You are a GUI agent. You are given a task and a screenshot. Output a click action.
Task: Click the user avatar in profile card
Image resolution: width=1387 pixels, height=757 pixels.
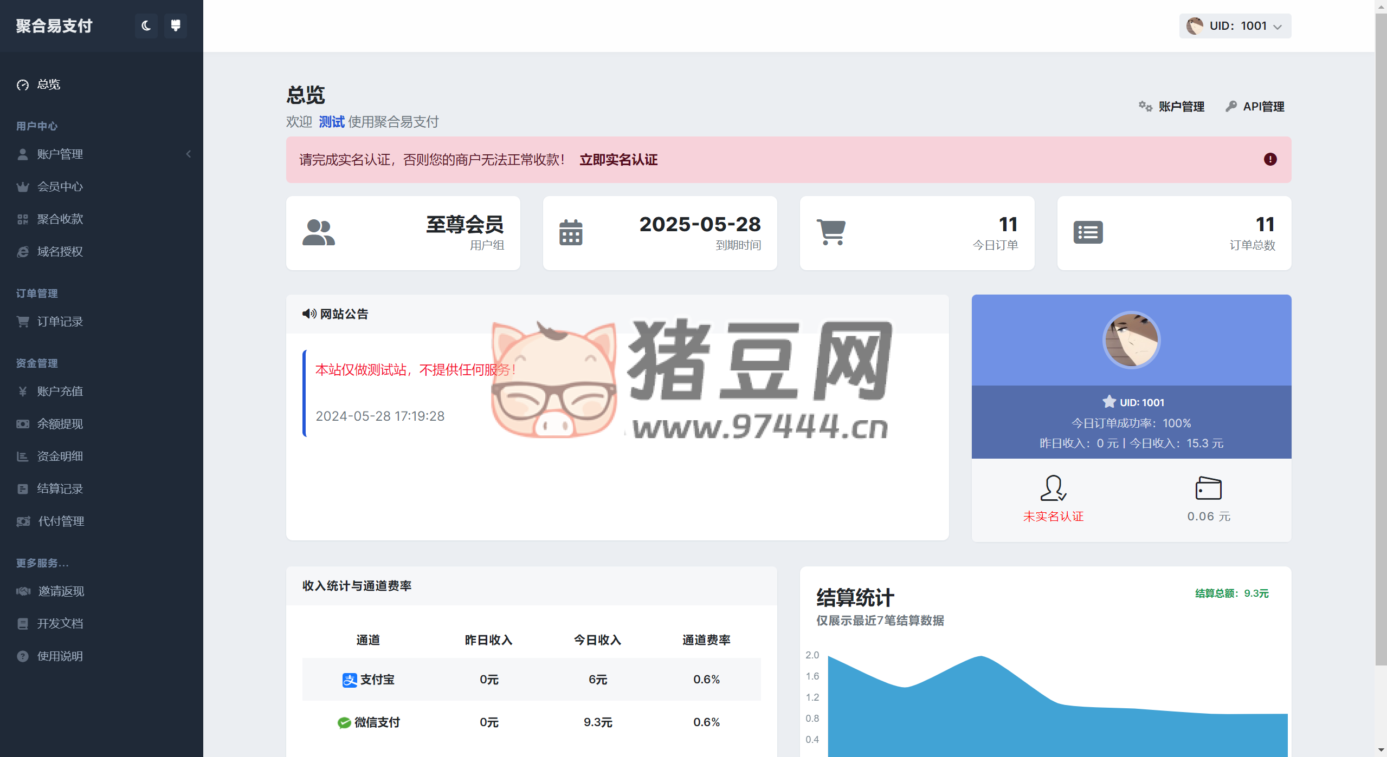coord(1131,340)
